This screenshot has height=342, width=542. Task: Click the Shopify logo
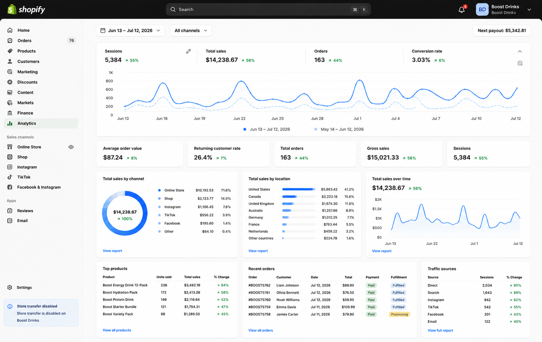[26, 9]
